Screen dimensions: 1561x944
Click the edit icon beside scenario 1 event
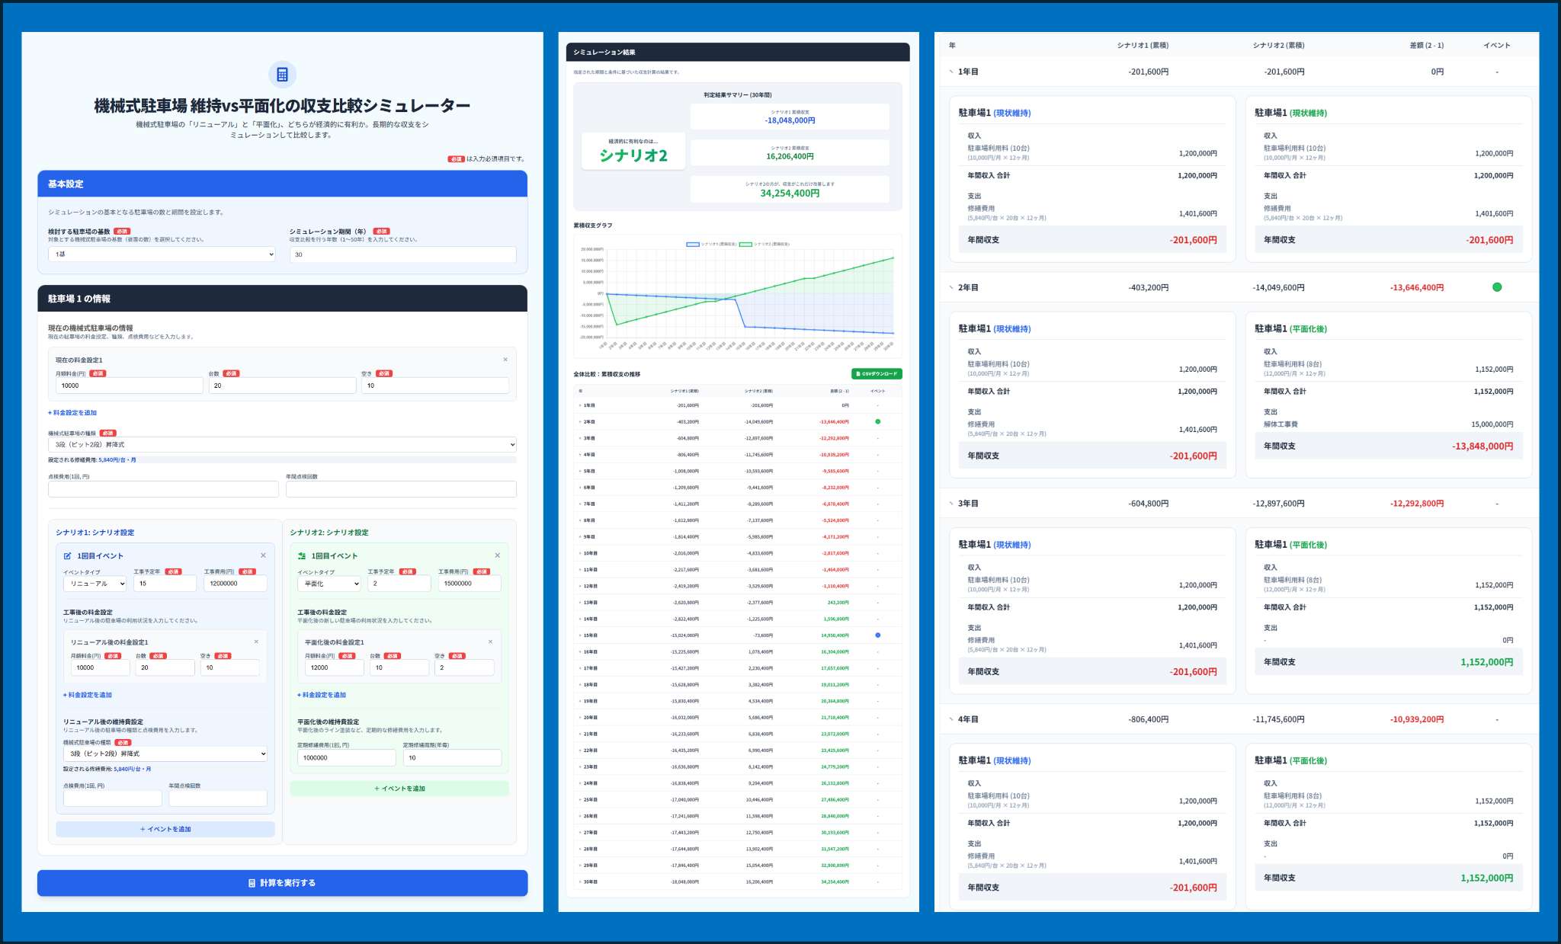click(68, 556)
